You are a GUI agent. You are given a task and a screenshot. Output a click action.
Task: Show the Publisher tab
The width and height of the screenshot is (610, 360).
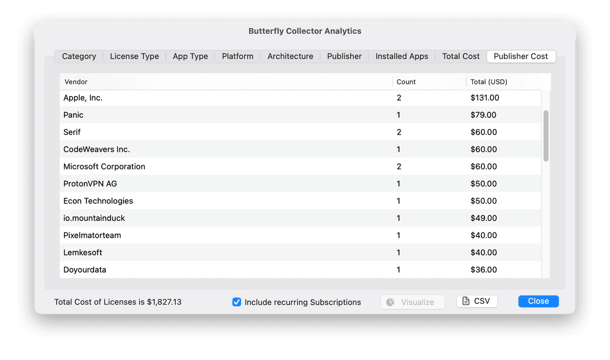pyautogui.click(x=344, y=56)
